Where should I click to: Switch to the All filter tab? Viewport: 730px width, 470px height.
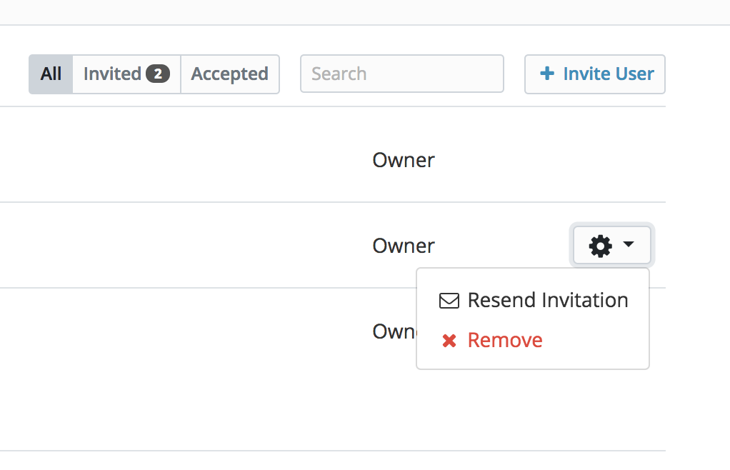click(x=51, y=74)
